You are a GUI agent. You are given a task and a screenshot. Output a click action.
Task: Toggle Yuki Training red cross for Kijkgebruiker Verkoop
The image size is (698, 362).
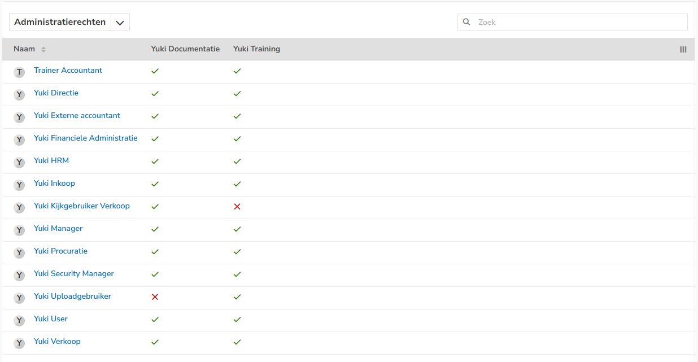click(x=237, y=207)
